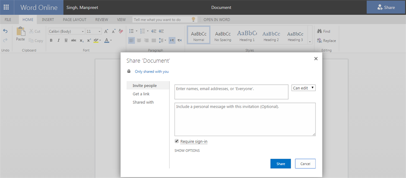Switch to the PAGE LAYOUT tab
The width and height of the screenshot is (406, 178).
click(x=75, y=20)
